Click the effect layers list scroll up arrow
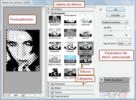Image resolution: width=136 pixels, height=100 pixels. pos(131,79)
